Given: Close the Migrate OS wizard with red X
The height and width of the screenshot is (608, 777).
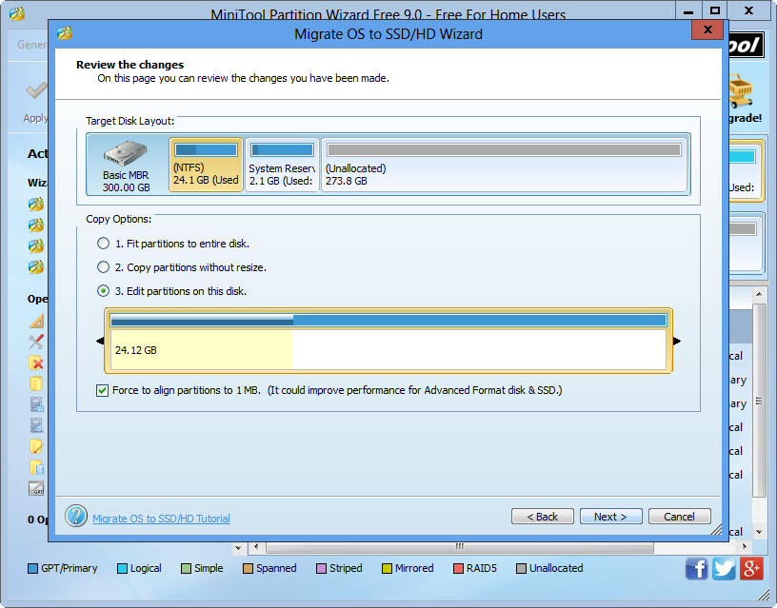Looking at the screenshot, I should [707, 29].
